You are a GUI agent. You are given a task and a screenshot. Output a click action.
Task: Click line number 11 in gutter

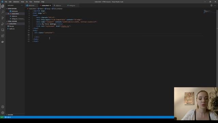point(29,33)
